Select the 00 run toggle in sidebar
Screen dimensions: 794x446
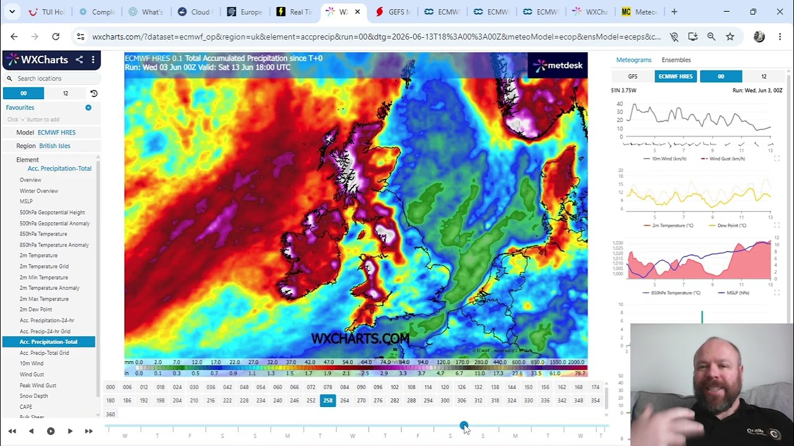click(24, 94)
